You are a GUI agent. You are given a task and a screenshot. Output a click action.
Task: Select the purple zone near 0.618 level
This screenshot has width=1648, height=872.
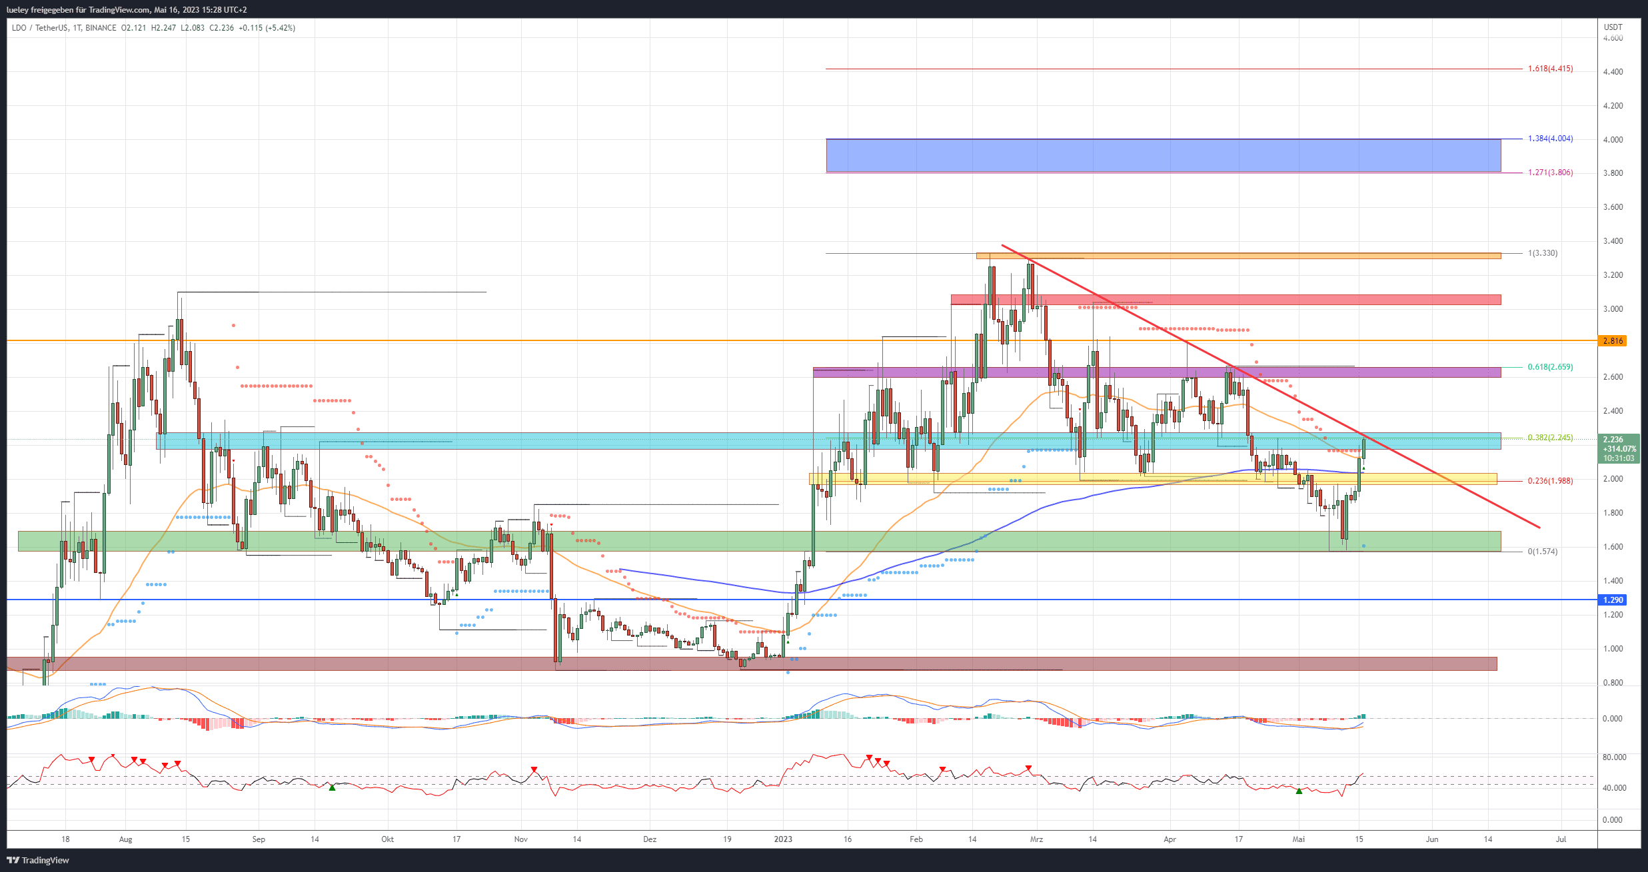click(1157, 372)
